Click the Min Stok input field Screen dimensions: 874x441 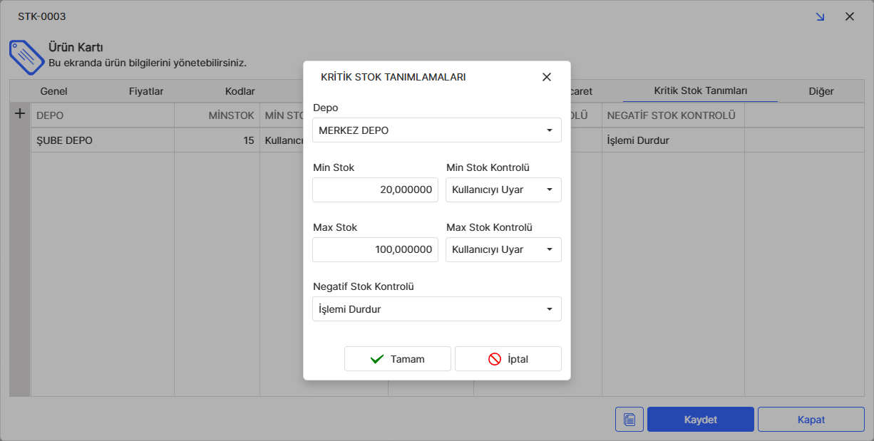[375, 190]
